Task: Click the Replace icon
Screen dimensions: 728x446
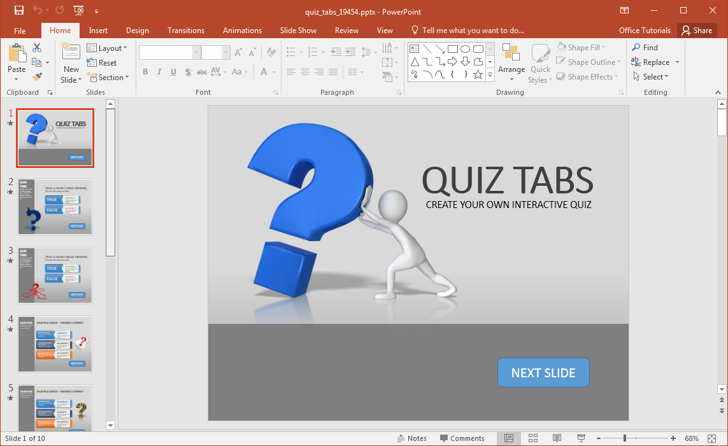Action: (x=635, y=62)
